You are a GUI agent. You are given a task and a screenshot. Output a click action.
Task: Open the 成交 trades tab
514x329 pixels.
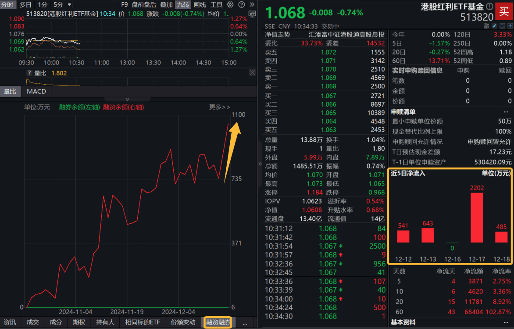pyautogui.click(x=33, y=322)
